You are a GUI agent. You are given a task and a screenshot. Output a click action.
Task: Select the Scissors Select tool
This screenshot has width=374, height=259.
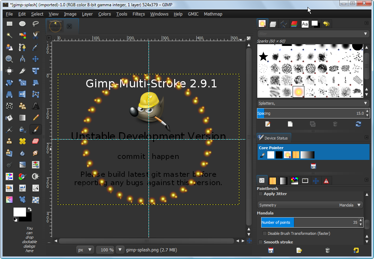[x=36, y=36]
